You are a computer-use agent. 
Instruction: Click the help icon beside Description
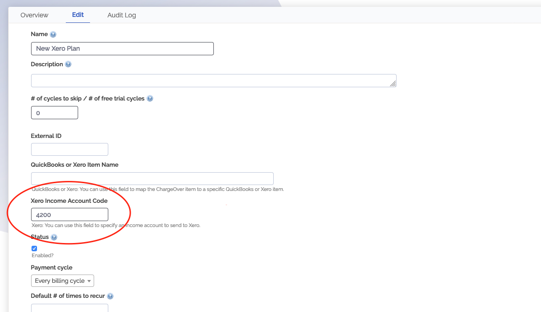point(68,64)
